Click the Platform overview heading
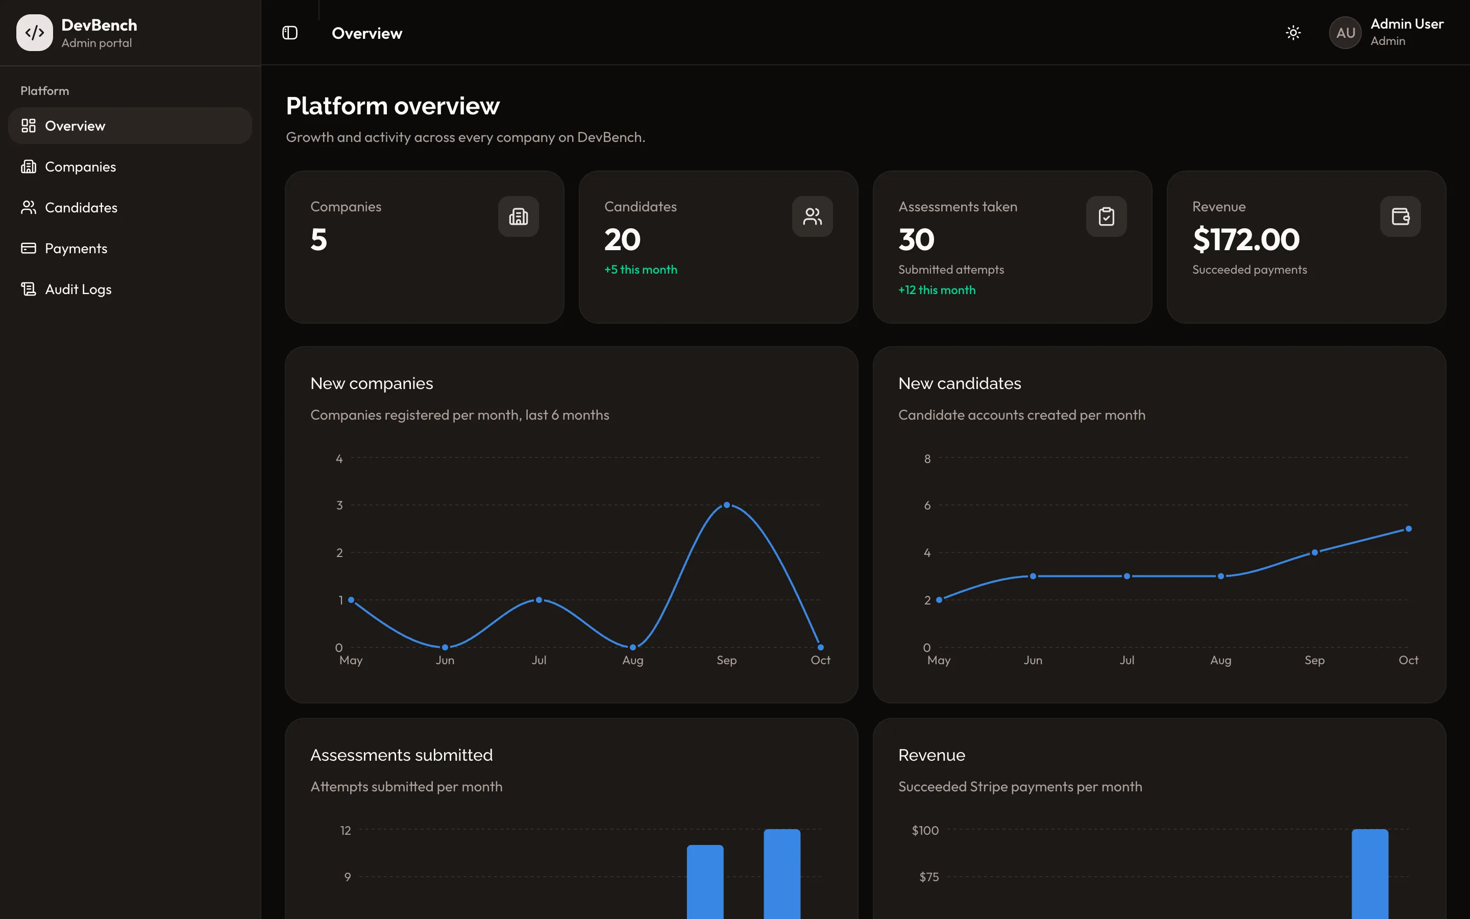Viewport: 1470px width, 919px height. coord(393,106)
